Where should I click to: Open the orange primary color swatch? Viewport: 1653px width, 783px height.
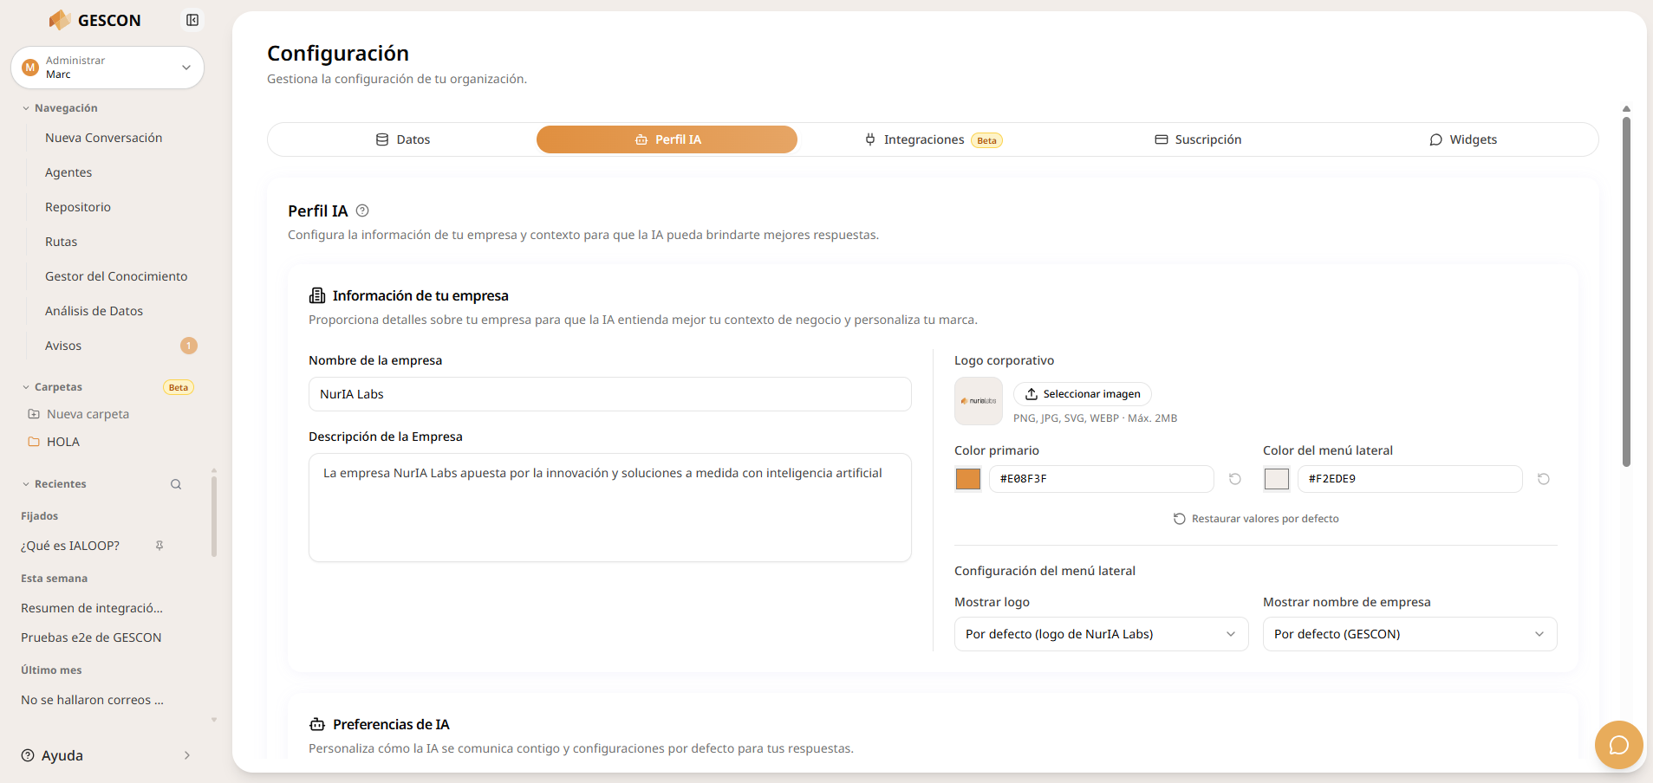(968, 479)
